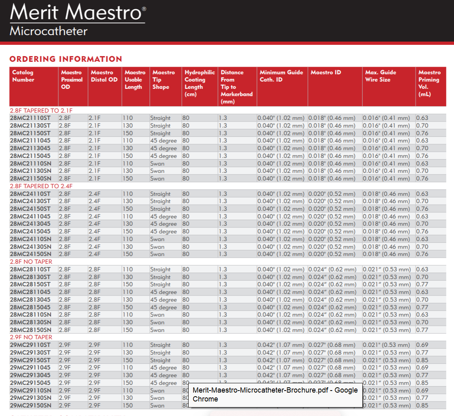Click the Maestro Priming Vol. column header
Screen dimensions: 454x416
[429, 83]
